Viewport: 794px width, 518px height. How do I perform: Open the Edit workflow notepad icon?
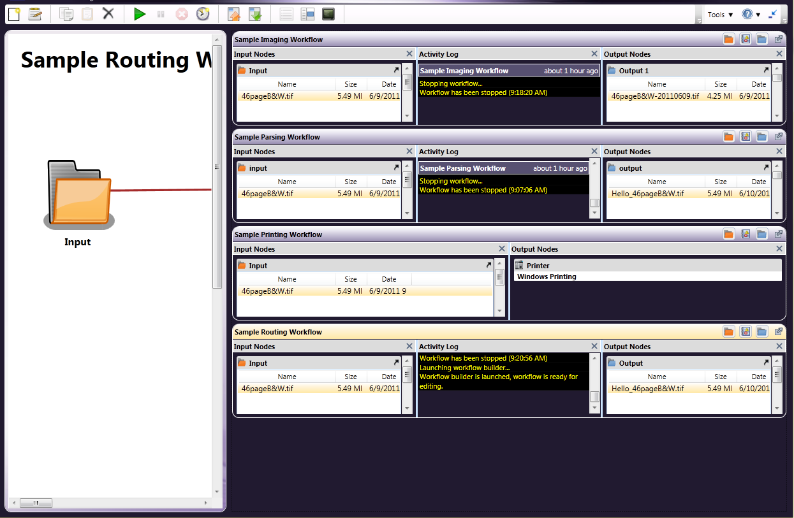35,13
